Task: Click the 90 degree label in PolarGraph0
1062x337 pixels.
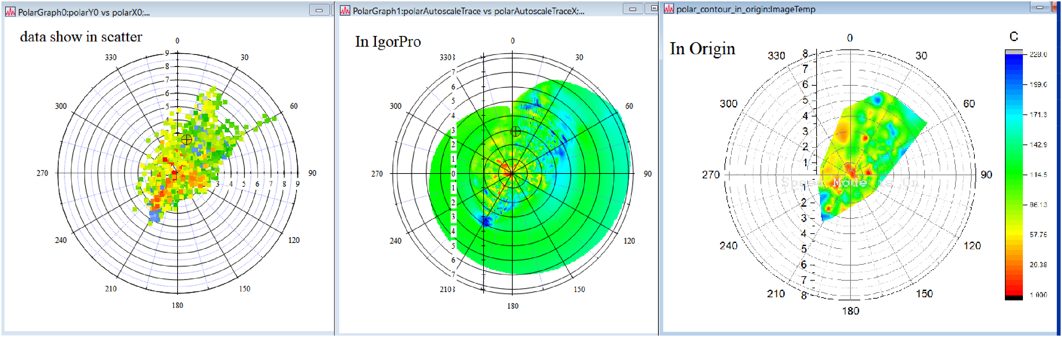Action: pos(312,173)
